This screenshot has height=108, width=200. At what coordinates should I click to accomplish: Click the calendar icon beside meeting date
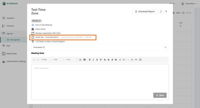pyautogui.click(x=33, y=33)
